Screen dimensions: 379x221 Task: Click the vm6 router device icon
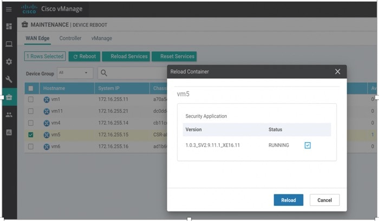tap(47, 146)
